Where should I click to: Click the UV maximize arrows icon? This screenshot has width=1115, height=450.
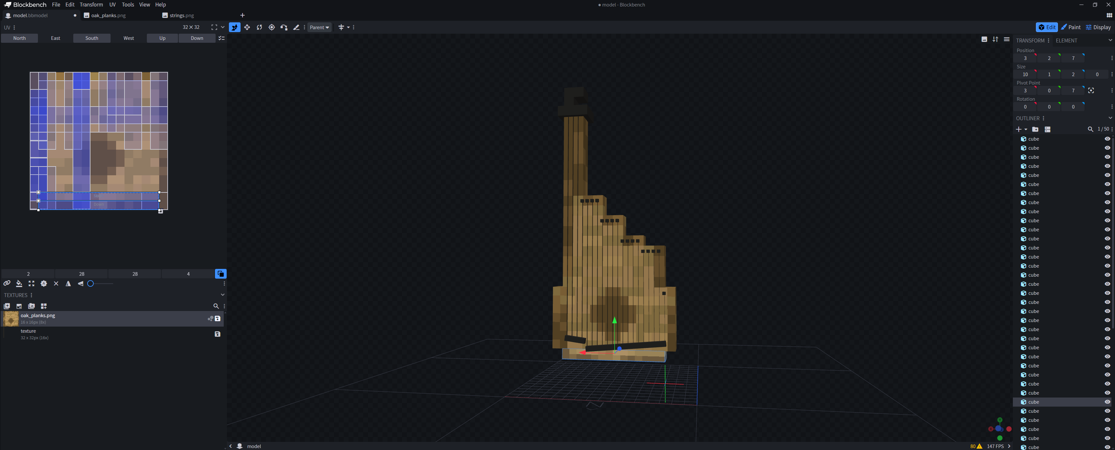coord(31,283)
